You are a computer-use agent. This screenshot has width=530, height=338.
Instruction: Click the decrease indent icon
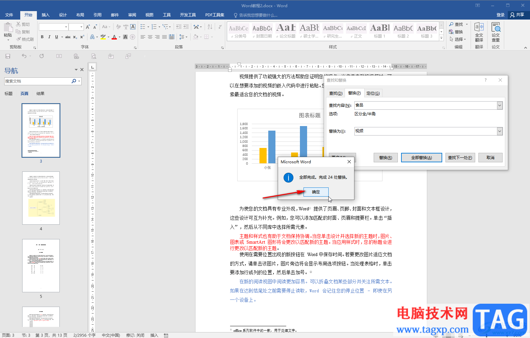179,27
